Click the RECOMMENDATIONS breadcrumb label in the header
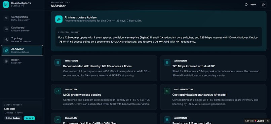 [x=60, y=2]
